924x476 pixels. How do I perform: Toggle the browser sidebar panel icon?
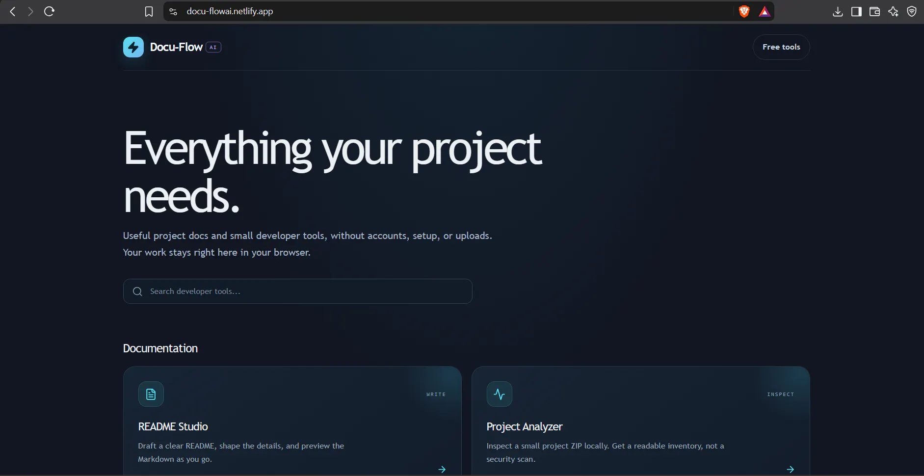click(x=856, y=11)
